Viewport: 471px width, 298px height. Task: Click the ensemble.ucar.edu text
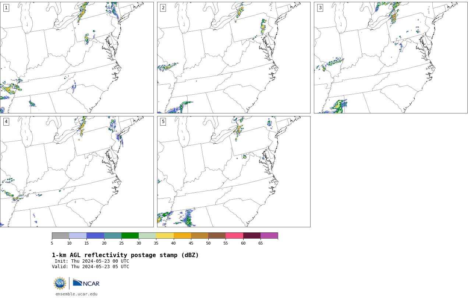tap(77, 294)
